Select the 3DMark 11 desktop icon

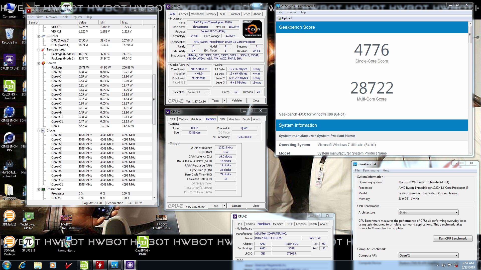(10, 218)
